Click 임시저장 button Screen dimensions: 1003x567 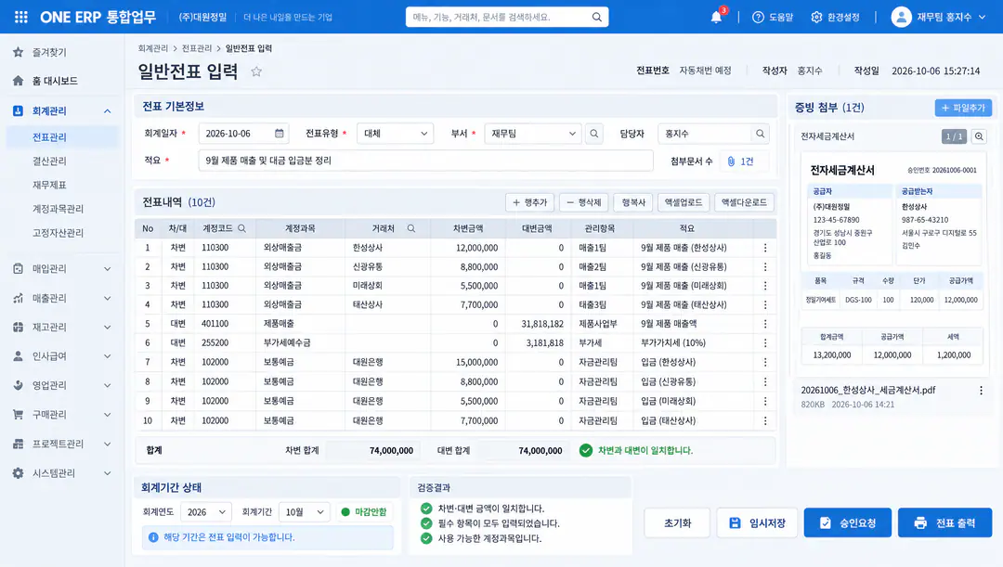757,523
